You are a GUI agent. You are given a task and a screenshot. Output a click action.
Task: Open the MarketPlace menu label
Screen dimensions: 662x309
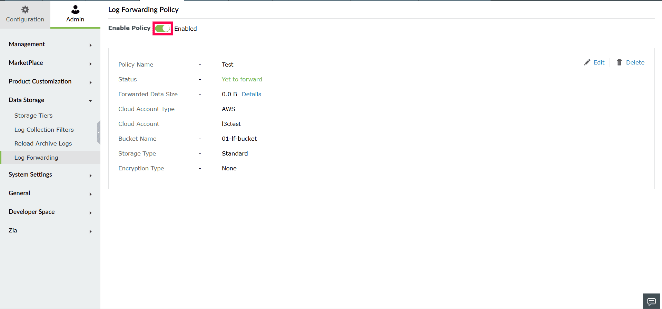tap(26, 63)
